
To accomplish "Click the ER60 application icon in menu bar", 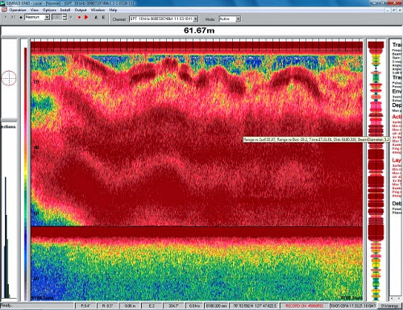I will [x=4, y=10].
